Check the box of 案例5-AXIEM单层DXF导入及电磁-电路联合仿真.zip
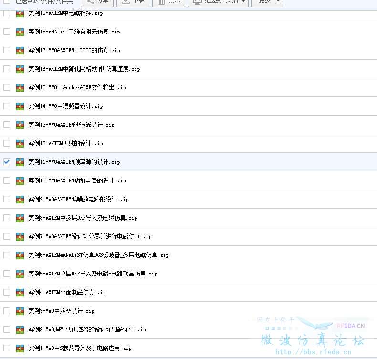This screenshot has width=377, height=359. point(7,274)
